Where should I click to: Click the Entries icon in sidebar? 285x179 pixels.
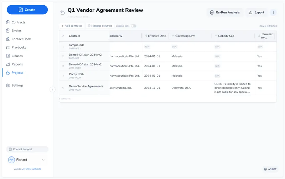[x=7, y=31]
